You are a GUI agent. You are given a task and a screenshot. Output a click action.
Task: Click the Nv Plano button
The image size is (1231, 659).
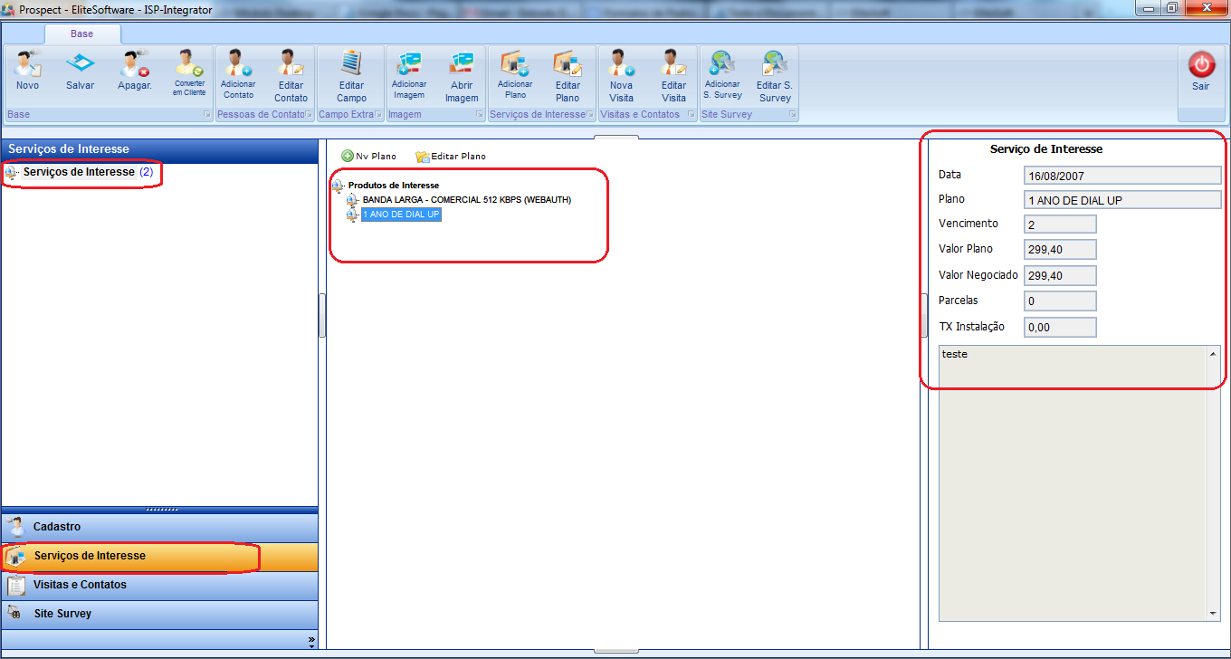point(368,156)
